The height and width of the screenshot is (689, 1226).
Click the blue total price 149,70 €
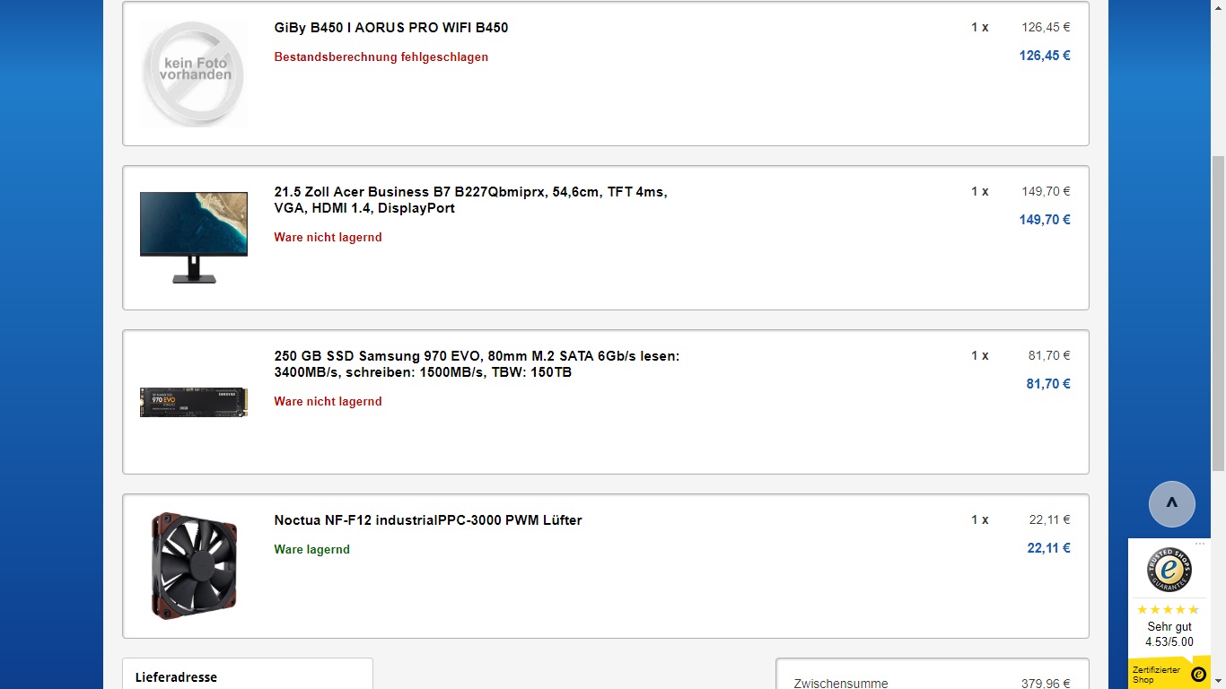tap(1045, 220)
